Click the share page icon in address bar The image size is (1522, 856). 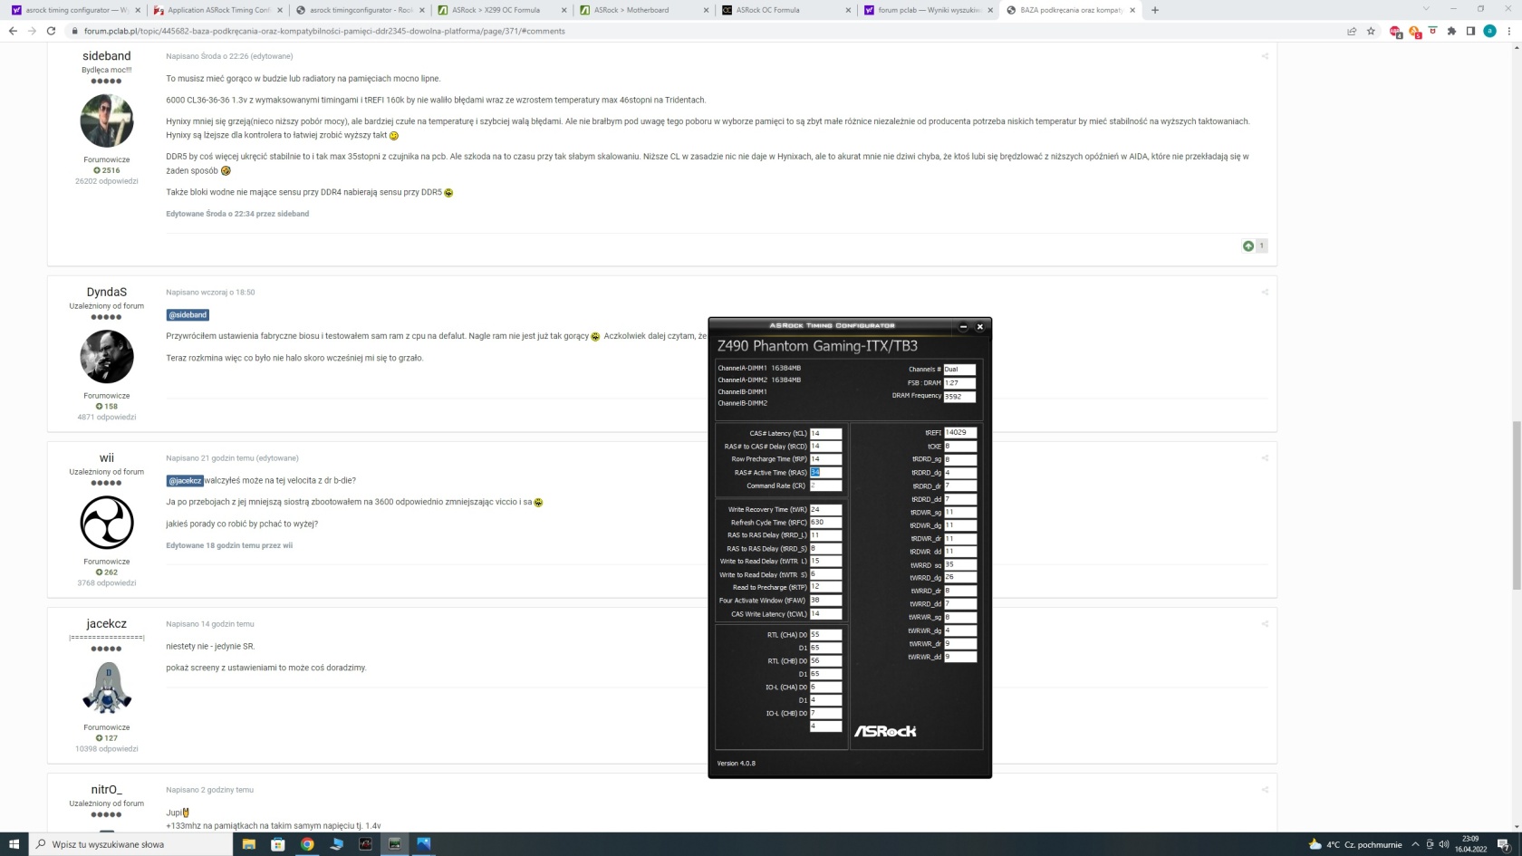click(x=1352, y=31)
